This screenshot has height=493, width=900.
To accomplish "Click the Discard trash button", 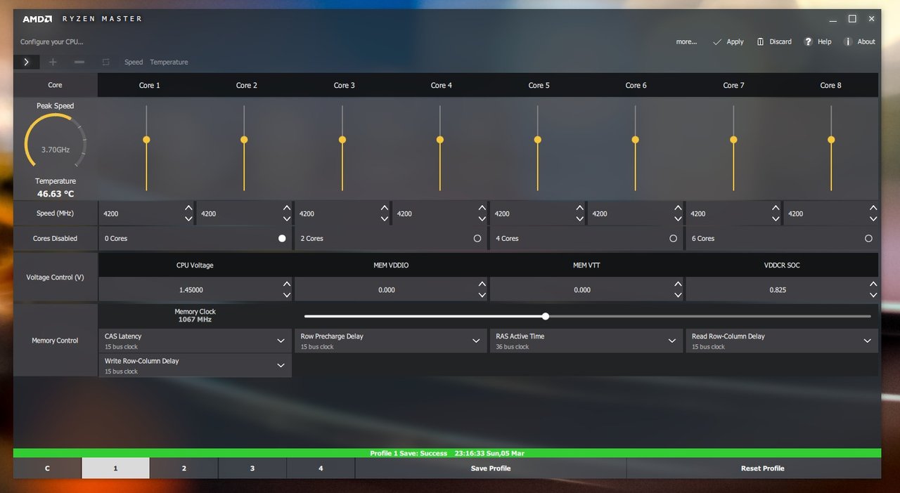I will pyautogui.click(x=774, y=41).
